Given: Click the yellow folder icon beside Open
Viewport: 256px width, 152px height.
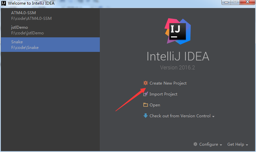Looking at the screenshot, I should point(146,105).
